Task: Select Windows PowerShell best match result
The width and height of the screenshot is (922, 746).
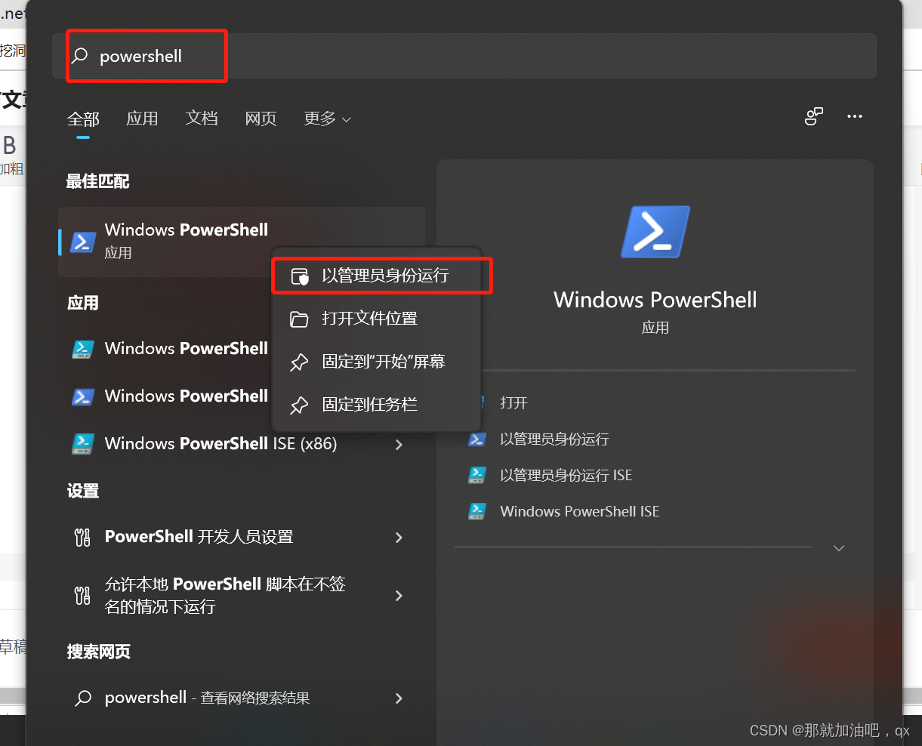Action: click(242, 241)
